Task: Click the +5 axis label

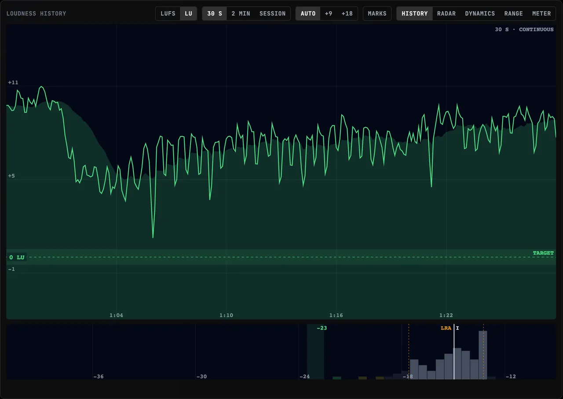Action: [x=11, y=176]
